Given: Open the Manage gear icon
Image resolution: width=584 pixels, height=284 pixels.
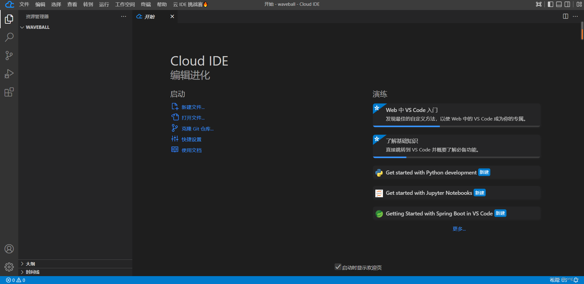Looking at the screenshot, I should (9, 267).
